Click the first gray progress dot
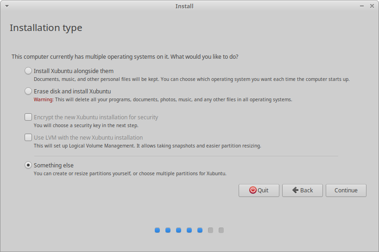Image resolution: width=379 pixels, height=252 pixels. pos(210,230)
